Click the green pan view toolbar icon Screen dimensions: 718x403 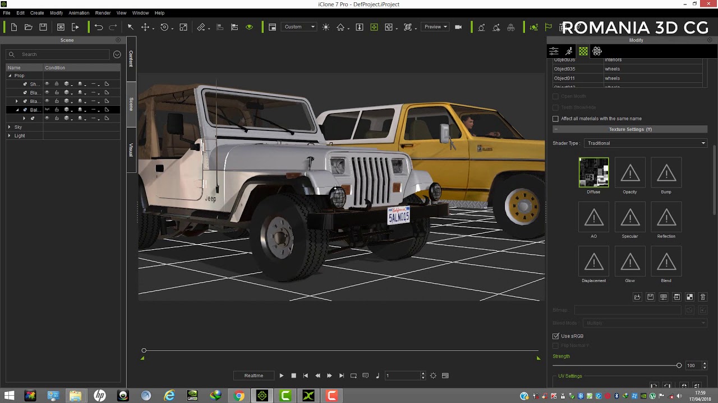click(x=374, y=27)
